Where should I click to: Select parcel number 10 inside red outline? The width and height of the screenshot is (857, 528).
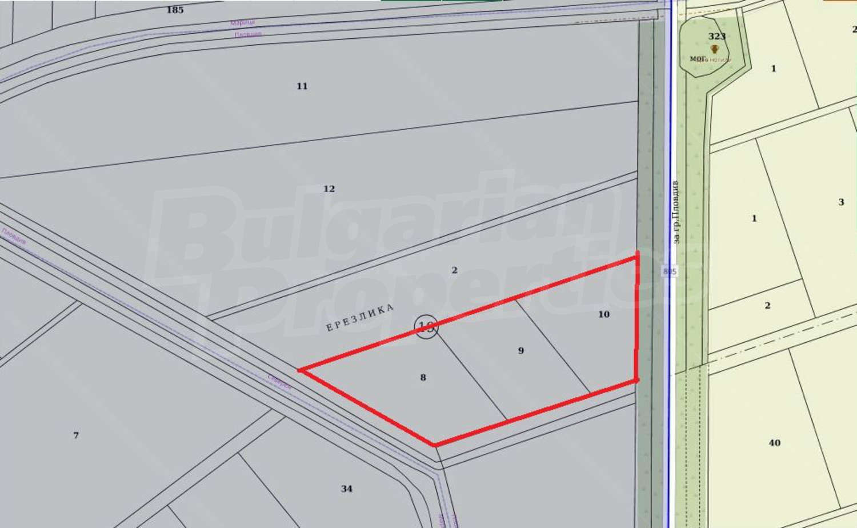point(603,314)
